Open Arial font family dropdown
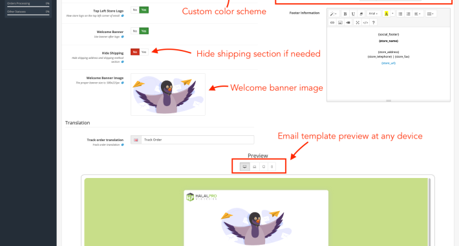 click(374, 14)
